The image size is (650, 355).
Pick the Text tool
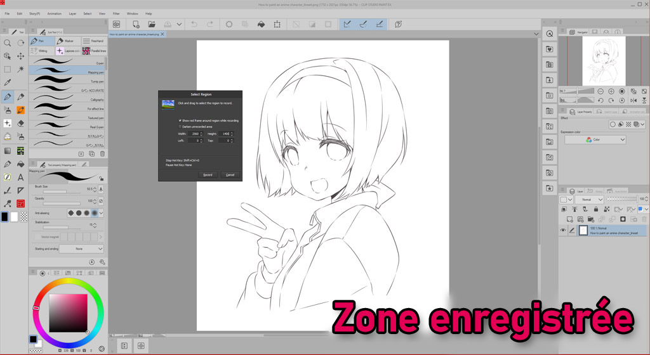tap(21, 177)
